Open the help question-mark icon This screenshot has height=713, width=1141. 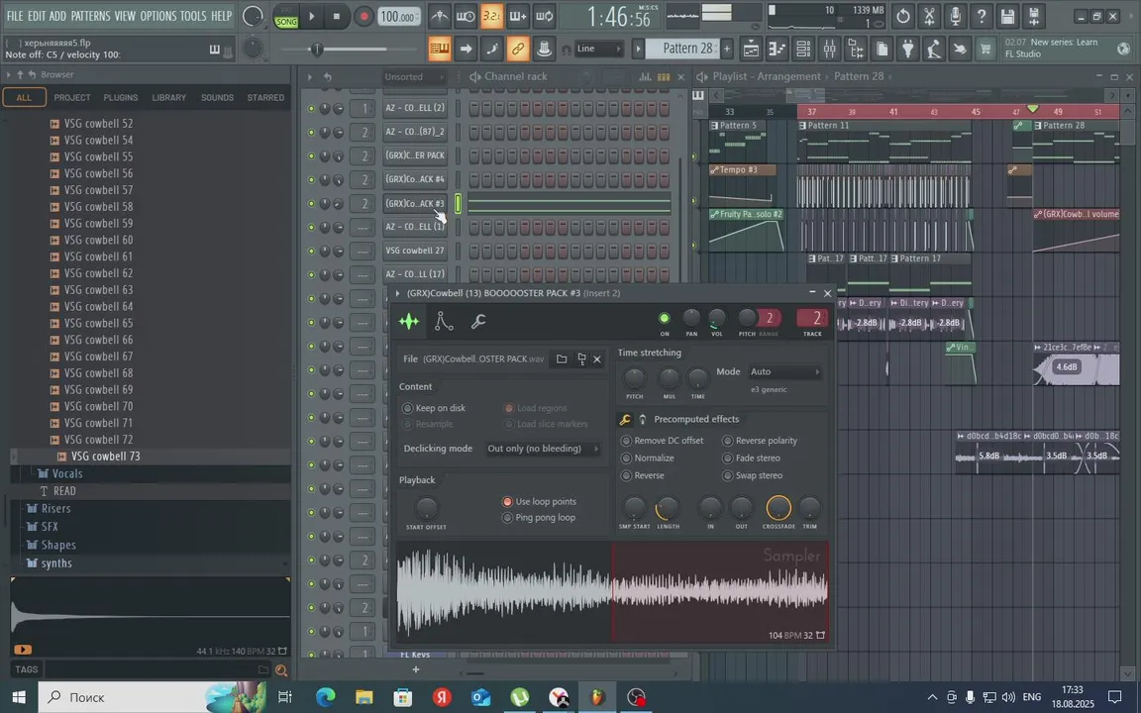click(x=982, y=16)
